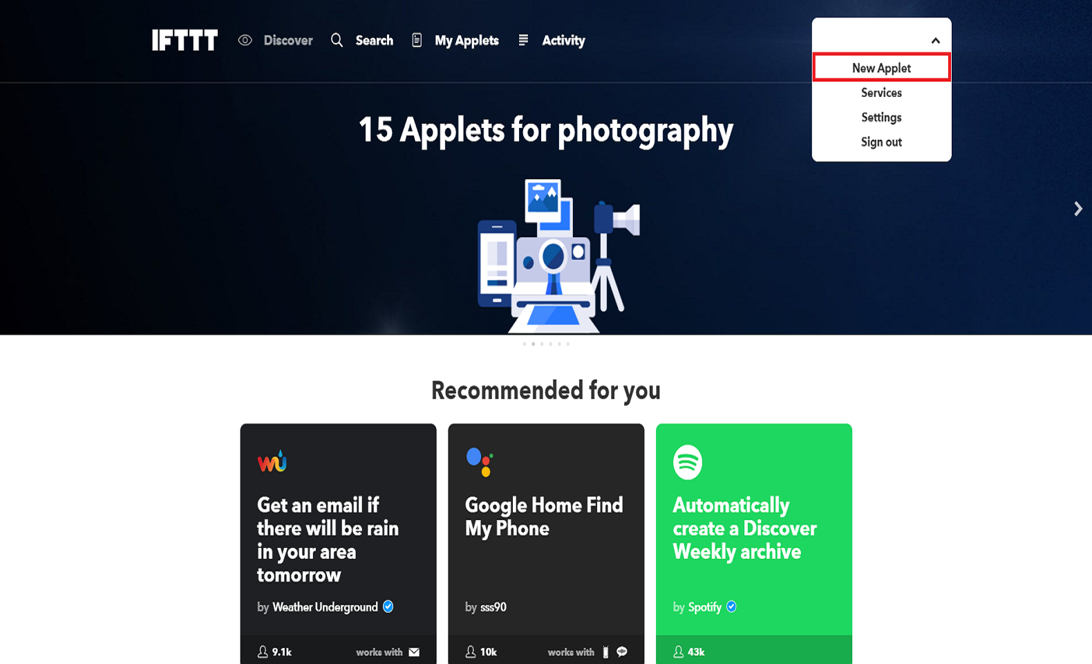This screenshot has width=1092, height=664.
Task: Advance the carousel with the right arrow
Action: 1077,209
